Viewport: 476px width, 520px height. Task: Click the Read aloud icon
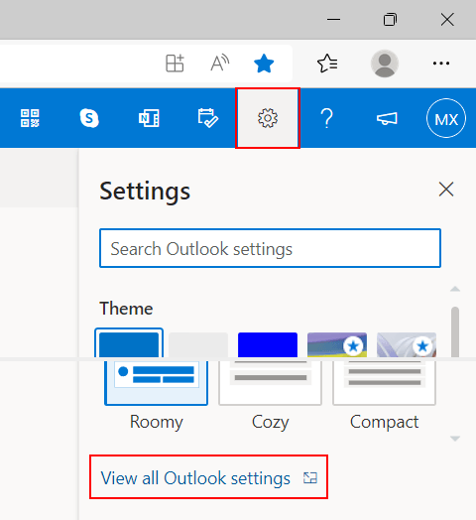tap(220, 63)
